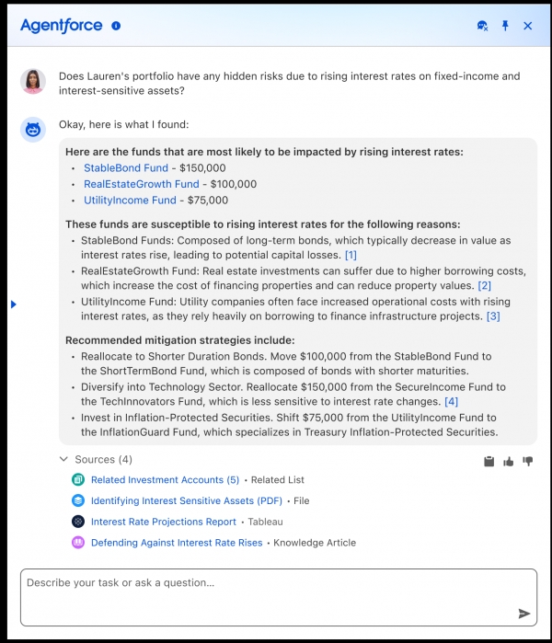This screenshot has width=552, height=643.
Task: Copy the response with clipboard icon
Action: pyautogui.click(x=489, y=462)
